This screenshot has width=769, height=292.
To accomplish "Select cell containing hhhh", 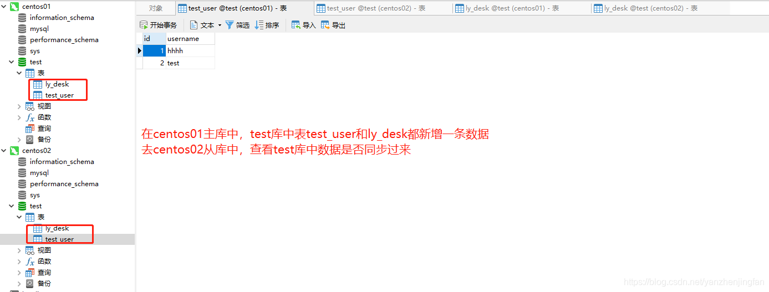I will (190, 50).
